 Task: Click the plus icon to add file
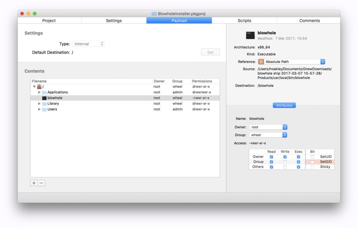[x=34, y=183]
